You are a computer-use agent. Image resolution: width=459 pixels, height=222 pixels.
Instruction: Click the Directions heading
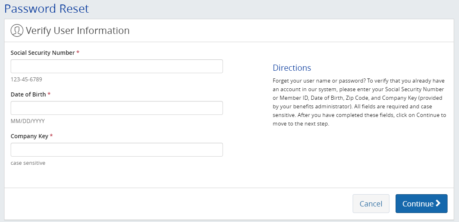tap(292, 68)
